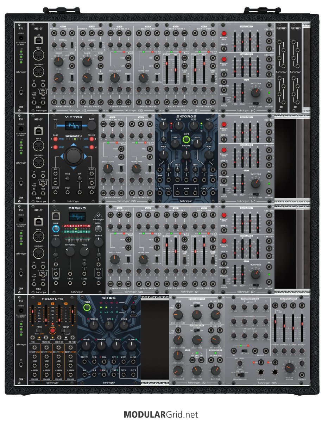This screenshot has height=422, width=322.
Task: Push the red FREE button on Four LFO
Action: click(x=52, y=330)
